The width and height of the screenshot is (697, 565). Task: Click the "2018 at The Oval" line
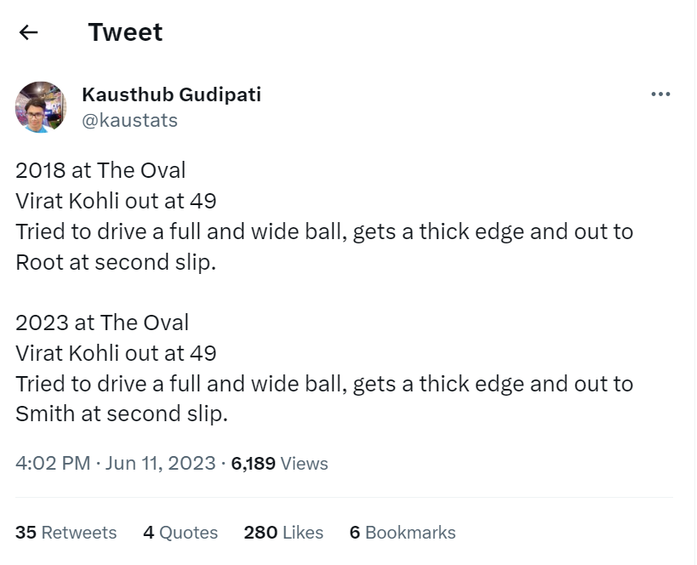pyautogui.click(x=100, y=169)
